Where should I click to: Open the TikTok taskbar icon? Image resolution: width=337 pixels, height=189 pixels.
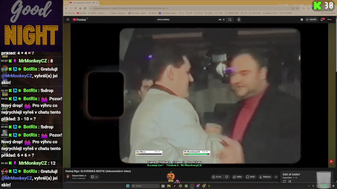click(175, 186)
